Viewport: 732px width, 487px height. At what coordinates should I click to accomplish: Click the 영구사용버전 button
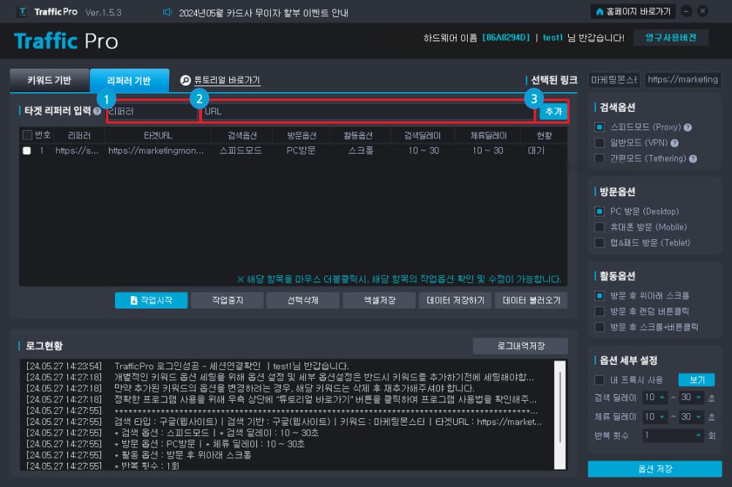671,38
